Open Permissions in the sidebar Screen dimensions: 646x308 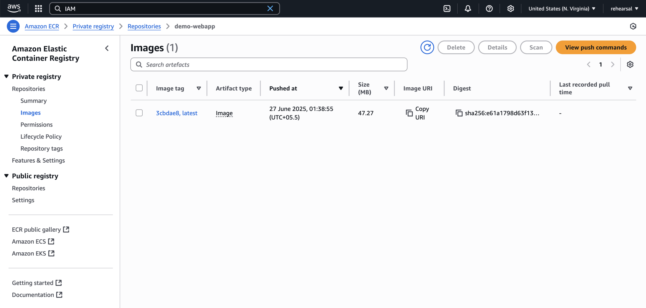[x=36, y=125]
